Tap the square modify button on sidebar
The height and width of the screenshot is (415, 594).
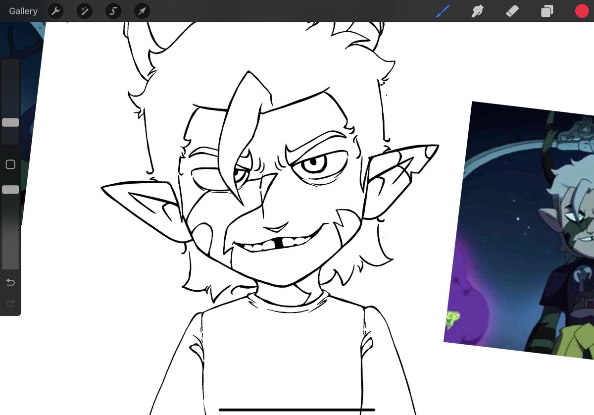[x=10, y=164]
